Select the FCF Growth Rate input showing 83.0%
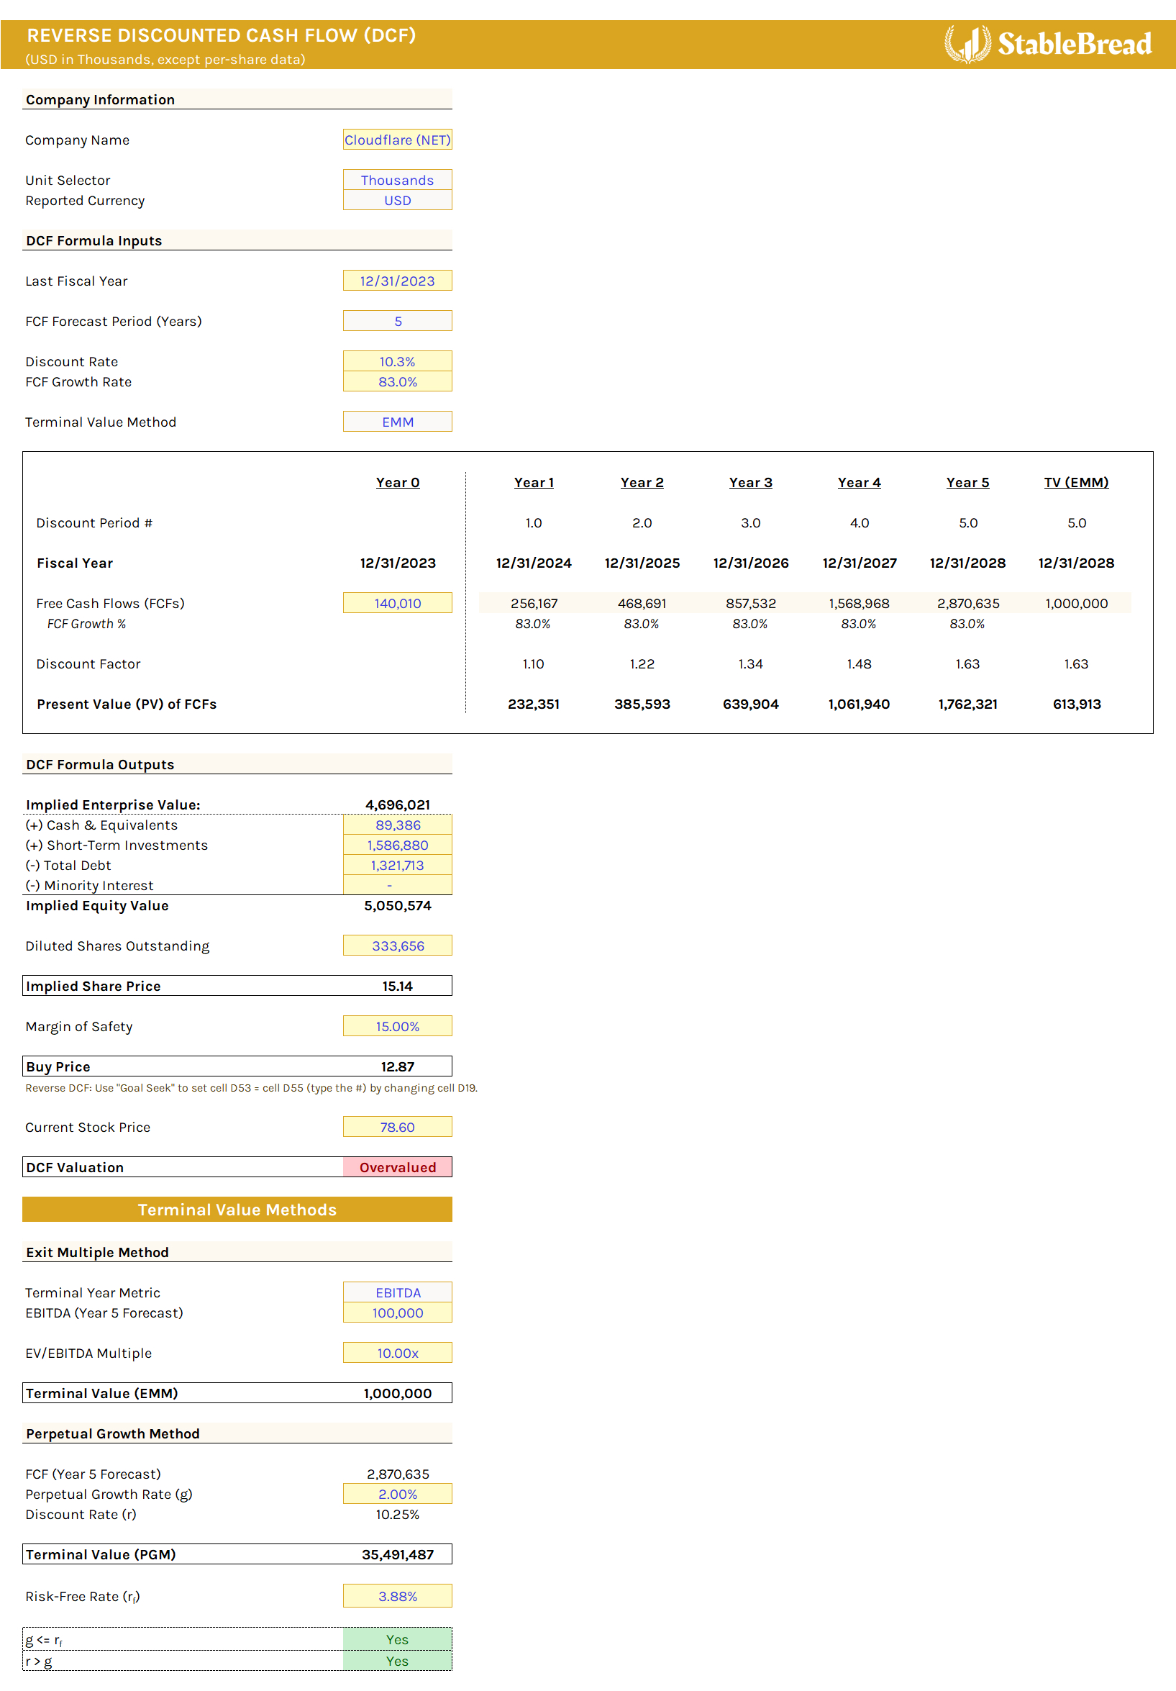Image resolution: width=1176 pixels, height=1691 pixels. pyautogui.click(x=397, y=381)
